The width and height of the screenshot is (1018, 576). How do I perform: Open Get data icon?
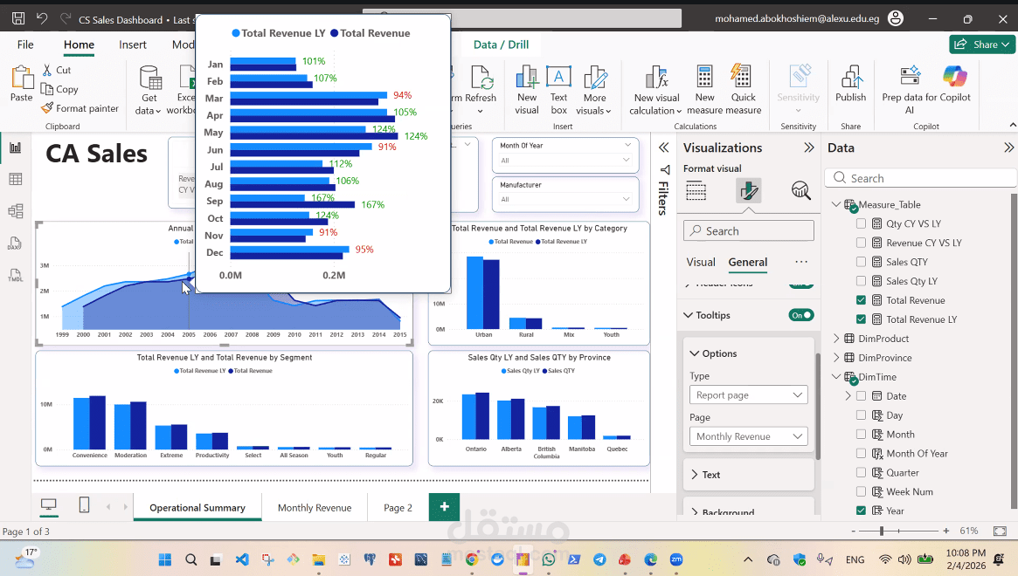pos(150,78)
